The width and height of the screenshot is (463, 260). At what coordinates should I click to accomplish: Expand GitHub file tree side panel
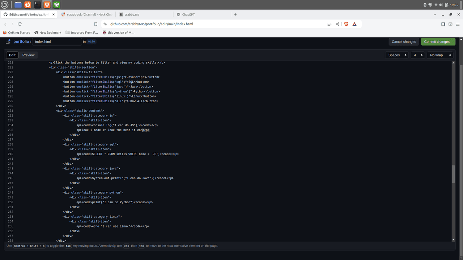pos(8,42)
